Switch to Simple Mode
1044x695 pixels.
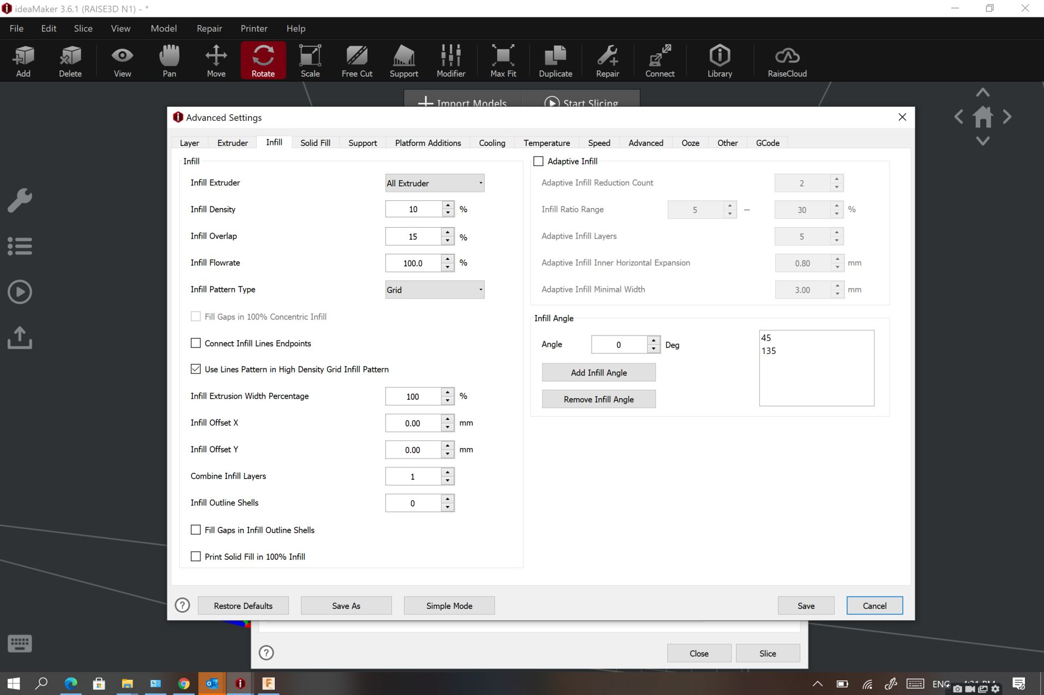pyautogui.click(x=449, y=606)
